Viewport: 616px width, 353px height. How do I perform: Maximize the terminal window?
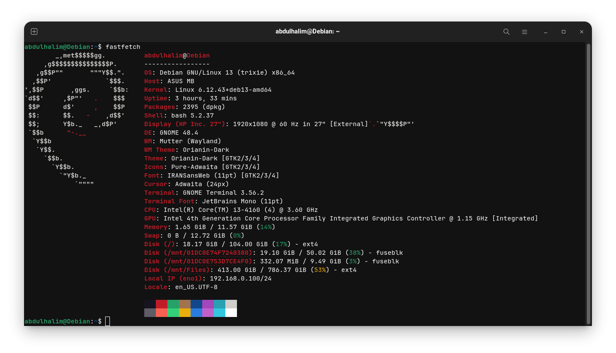pos(564,32)
